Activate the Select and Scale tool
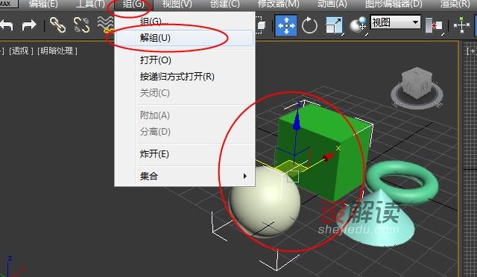Viewport: 477px width, 277px height. 334,25
